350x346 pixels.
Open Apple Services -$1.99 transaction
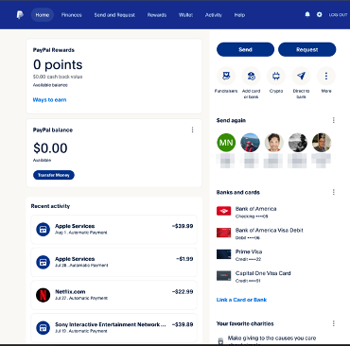tap(114, 262)
